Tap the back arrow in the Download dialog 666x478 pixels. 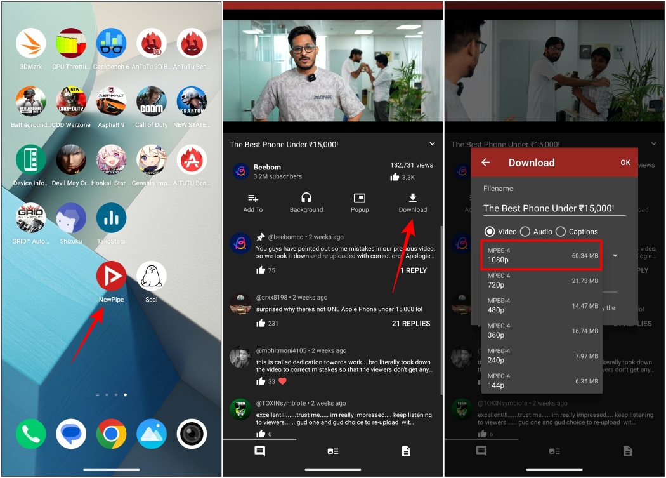485,163
